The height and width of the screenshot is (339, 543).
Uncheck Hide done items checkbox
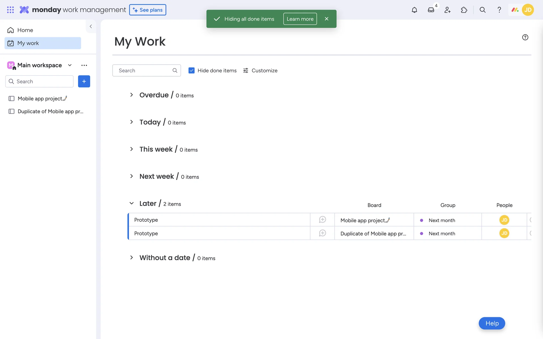(x=191, y=70)
